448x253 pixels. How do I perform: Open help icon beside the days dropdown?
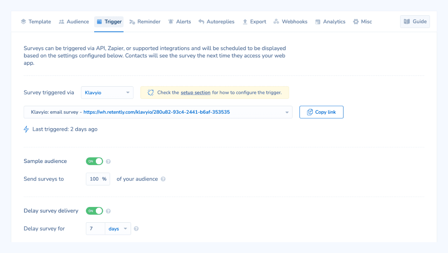(136, 229)
